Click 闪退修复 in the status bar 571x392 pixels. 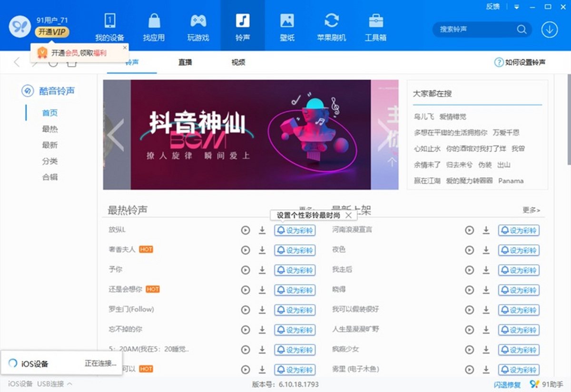click(507, 384)
